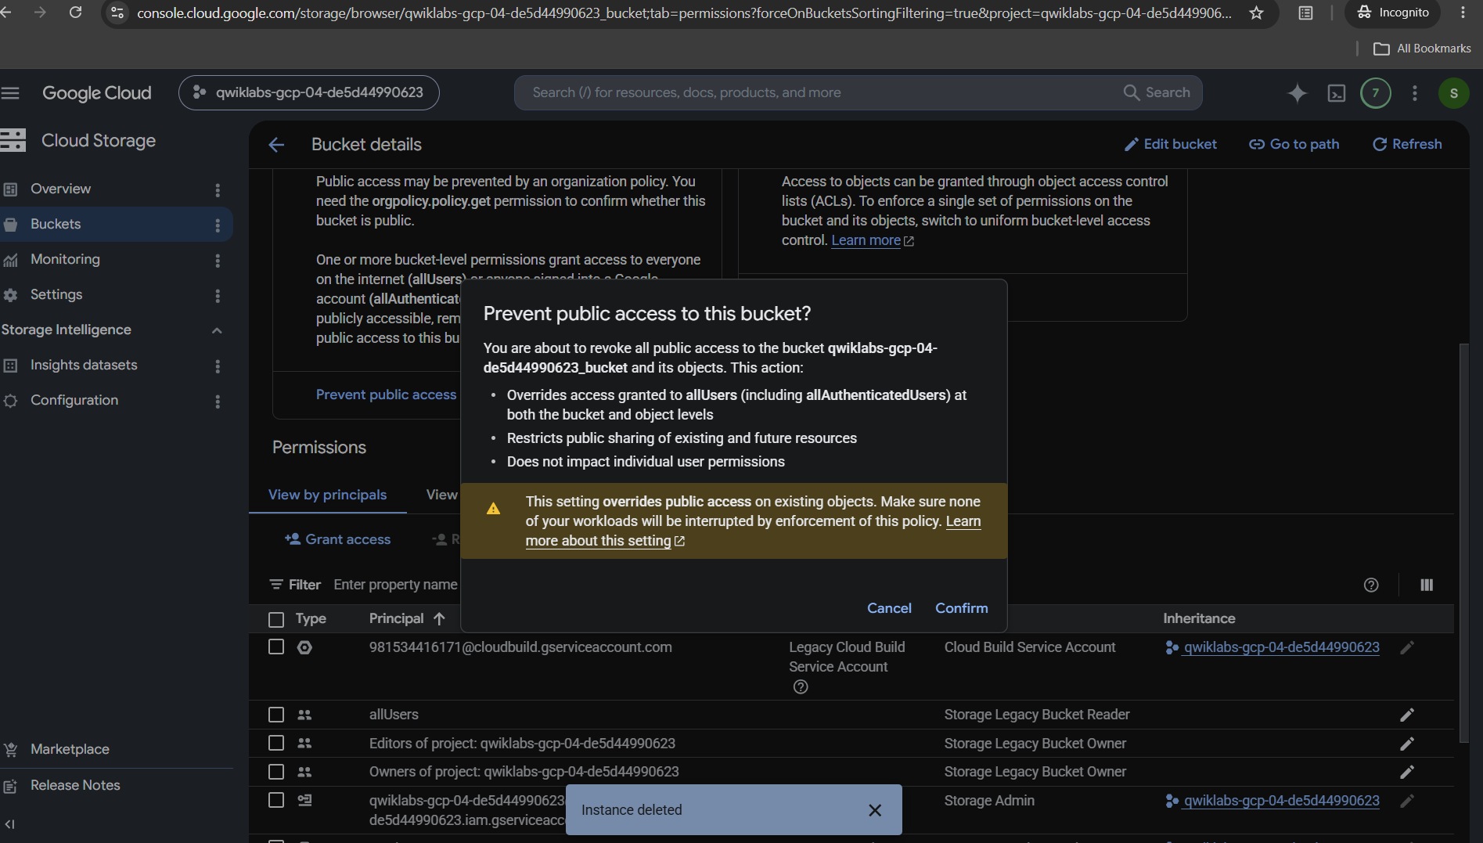The height and width of the screenshot is (843, 1483).
Task: Edit Editors of project role pencil icon
Action: click(1406, 744)
